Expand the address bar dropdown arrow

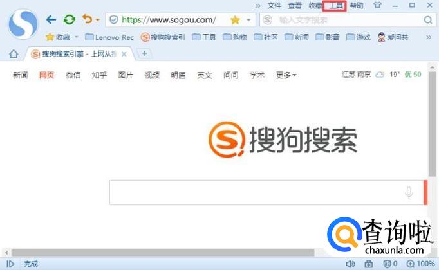coord(248,20)
